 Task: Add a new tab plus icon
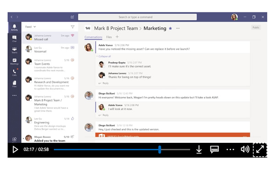point(117,37)
